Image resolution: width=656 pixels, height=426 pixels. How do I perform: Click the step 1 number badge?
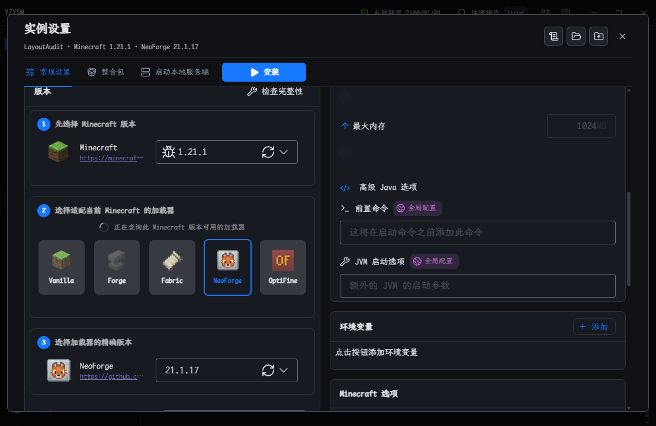click(x=43, y=124)
